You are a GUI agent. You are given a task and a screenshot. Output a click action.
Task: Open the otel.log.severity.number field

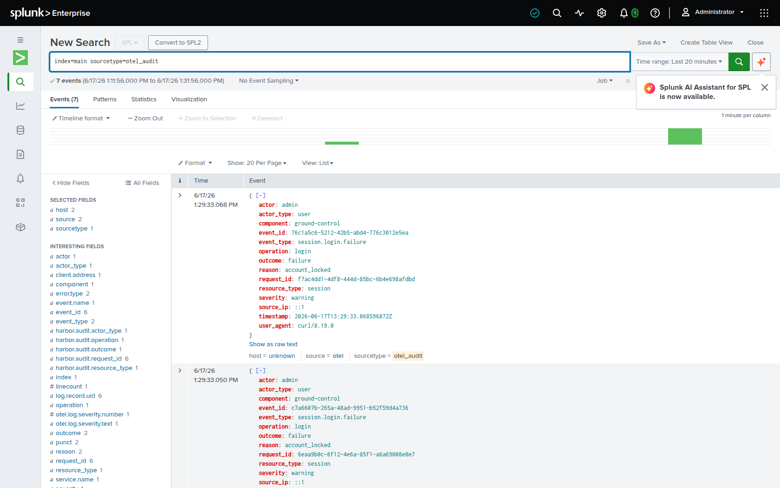(x=90, y=415)
